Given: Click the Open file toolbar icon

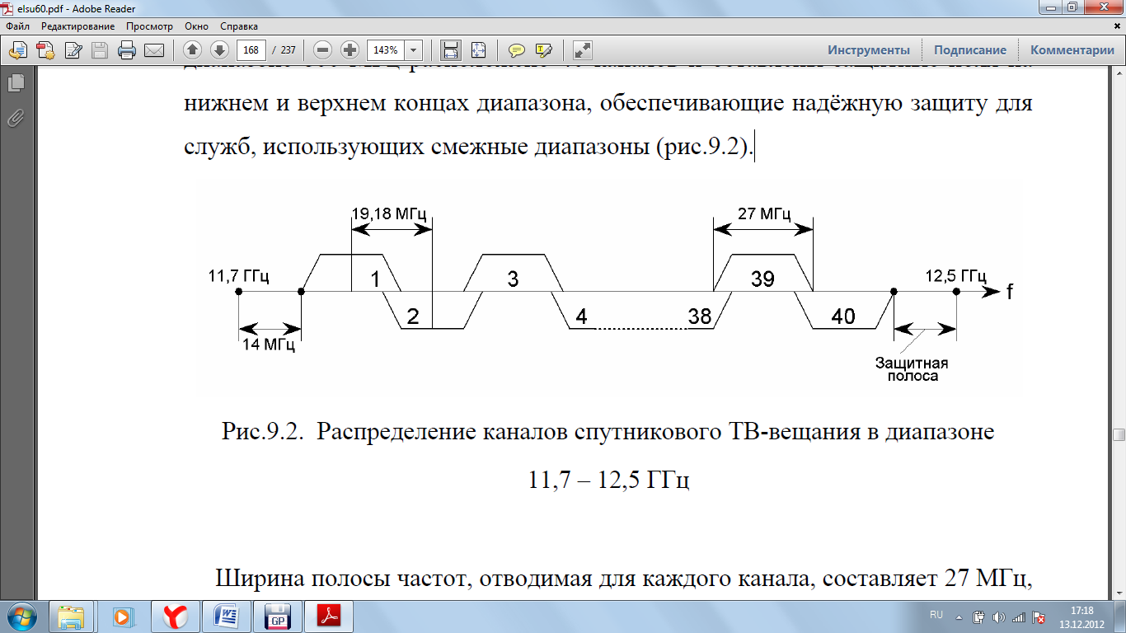Looking at the screenshot, I should point(17,50).
